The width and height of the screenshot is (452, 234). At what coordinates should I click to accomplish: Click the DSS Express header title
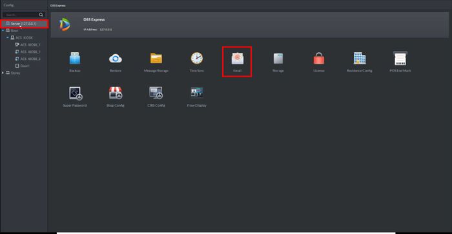[x=94, y=19]
